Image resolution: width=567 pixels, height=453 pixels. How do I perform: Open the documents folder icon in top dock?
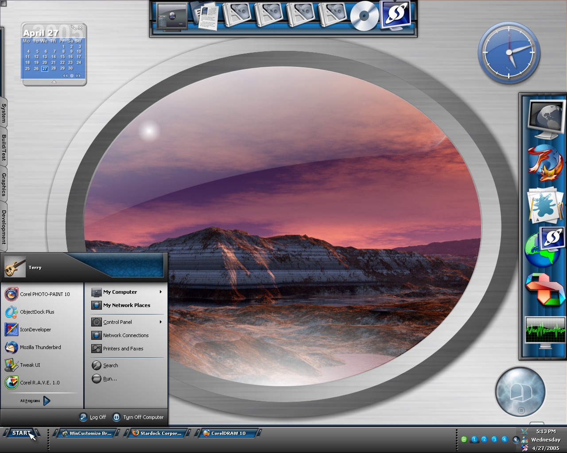[206, 15]
